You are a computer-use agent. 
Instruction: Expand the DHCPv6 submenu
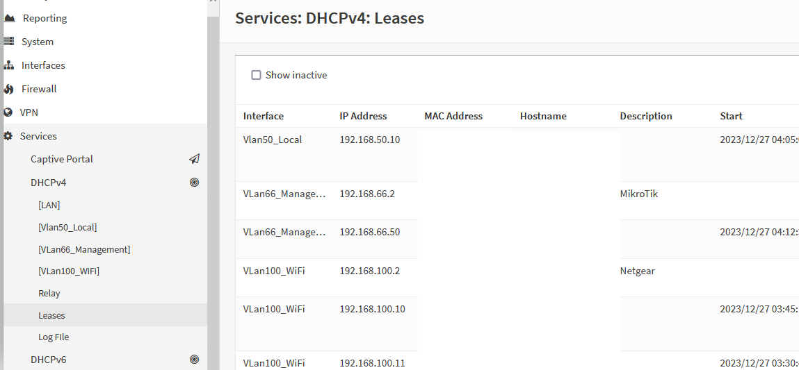point(49,360)
